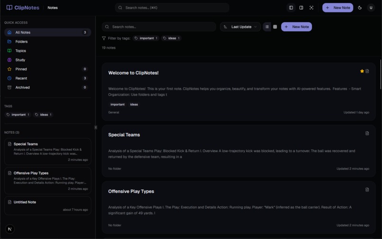Viewport: 382px width, 239px height.
Task: Toggle the left sidebar panel icon
Action: [291, 8]
